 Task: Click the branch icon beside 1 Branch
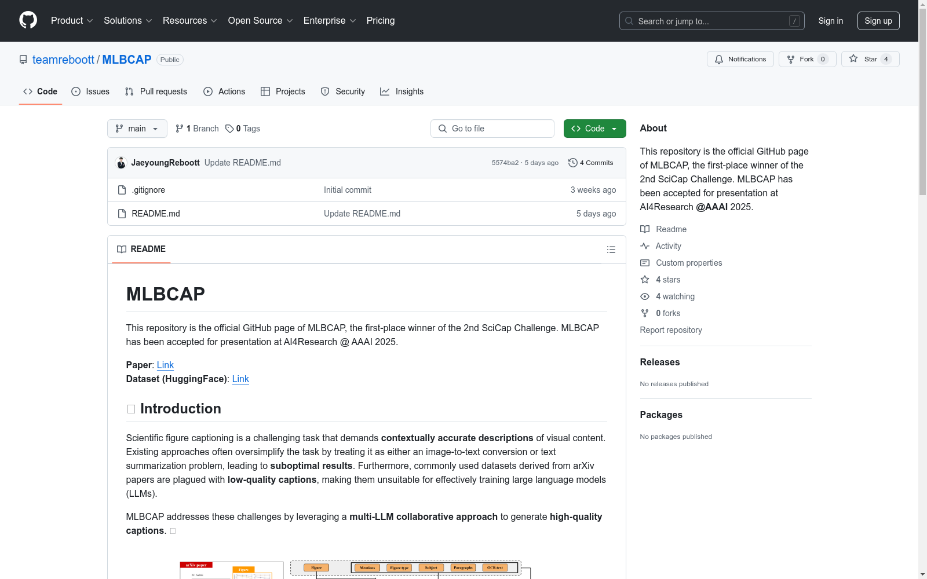click(x=179, y=128)
